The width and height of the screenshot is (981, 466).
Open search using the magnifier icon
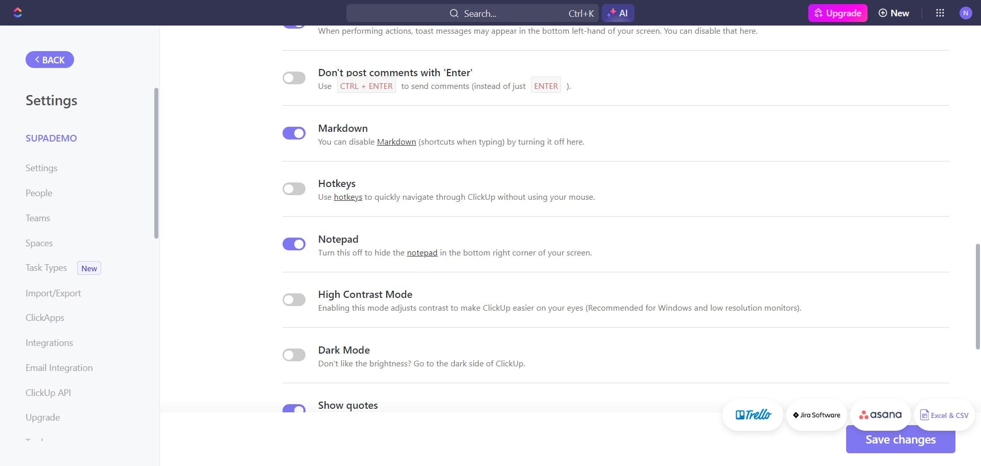click(x=454, y=13)
